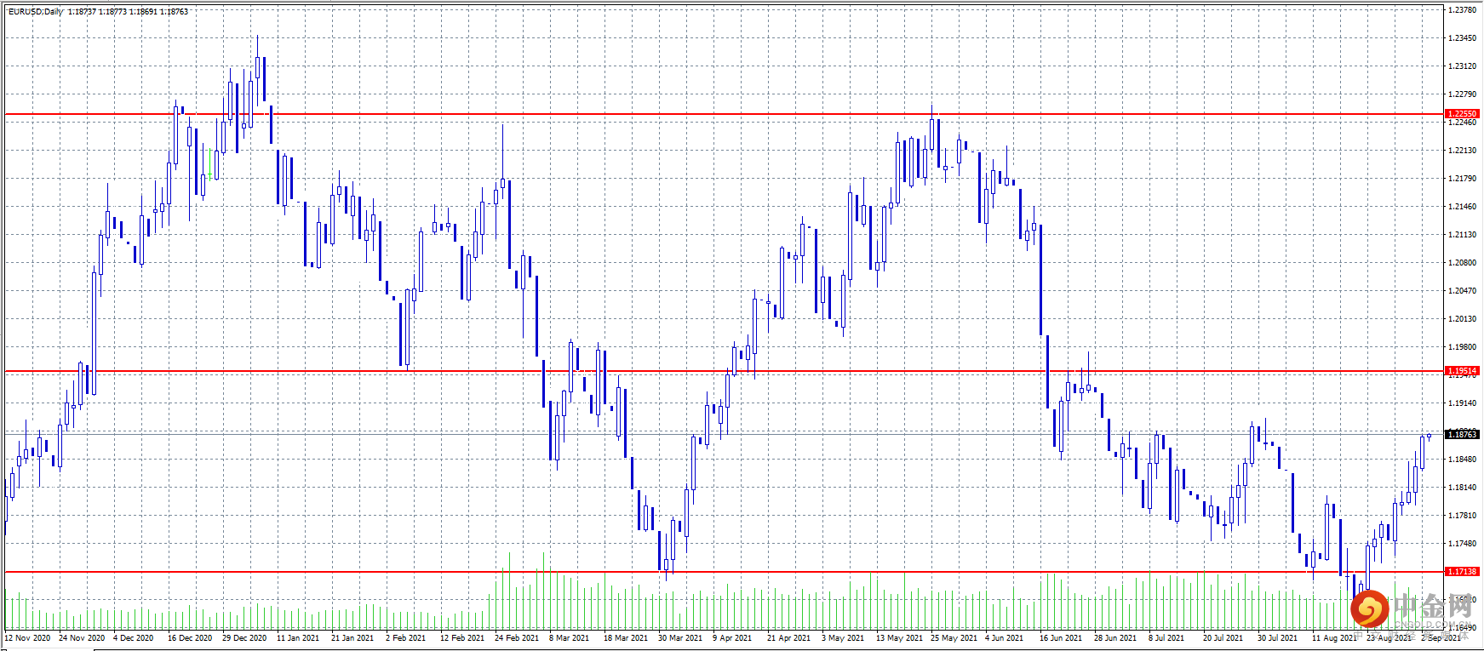Click the 1.23780 price axis label
Viewport: 1484px width, 651px height.
coord(1463,10)
